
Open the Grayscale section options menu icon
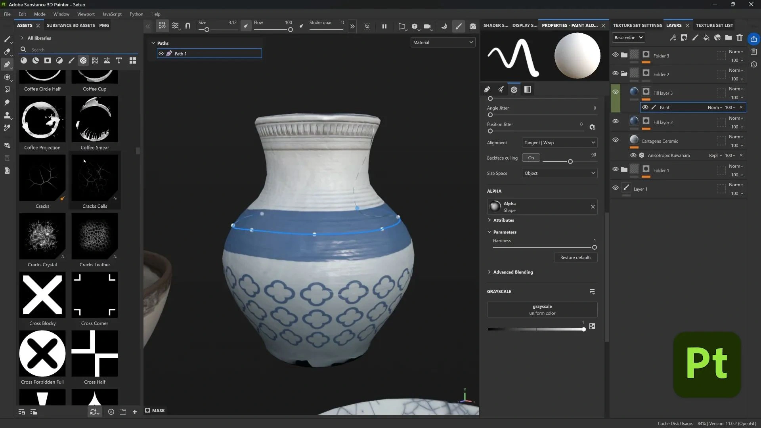coord(592,292)
